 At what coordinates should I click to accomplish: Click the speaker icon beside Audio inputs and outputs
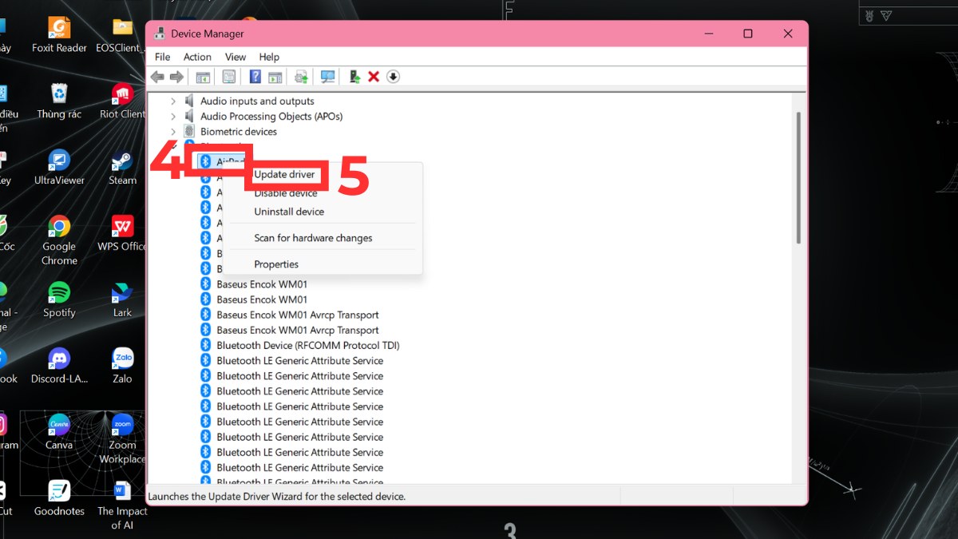point(189,101)
